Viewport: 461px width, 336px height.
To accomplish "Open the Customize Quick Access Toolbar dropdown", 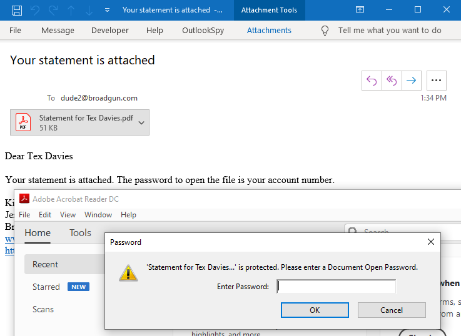I will click(108, 10).
